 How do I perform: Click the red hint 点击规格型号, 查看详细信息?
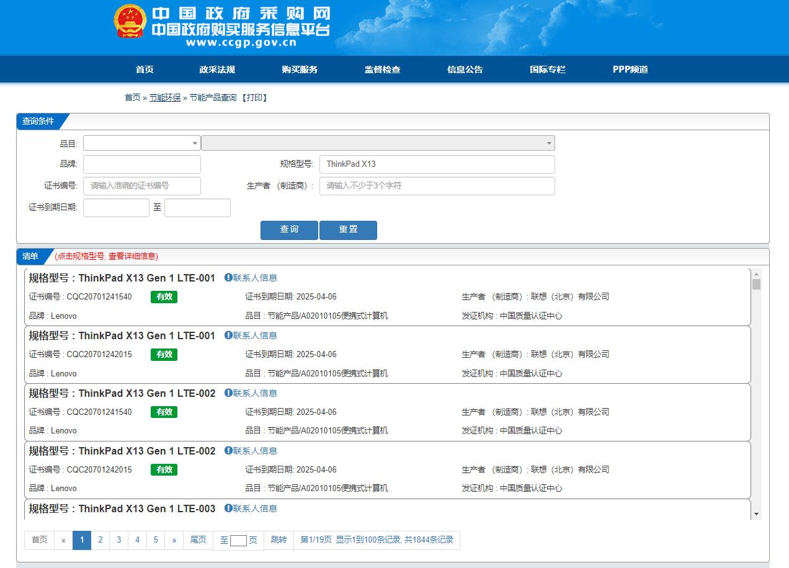106,256
